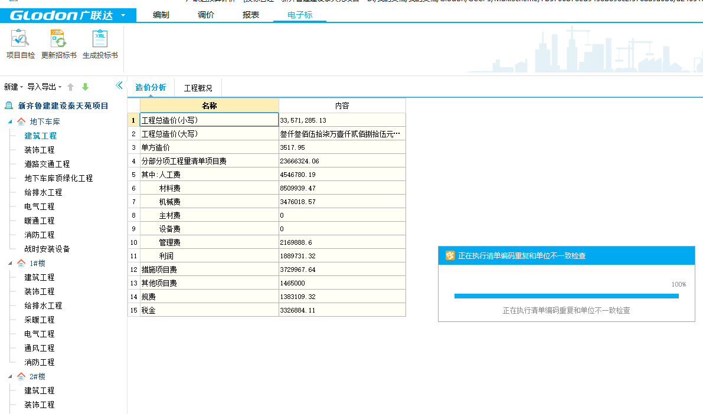Click the 工程总造价(大写) row name
Image resolution: width=703 pixels, height=414 pixels.
point(210,134)
